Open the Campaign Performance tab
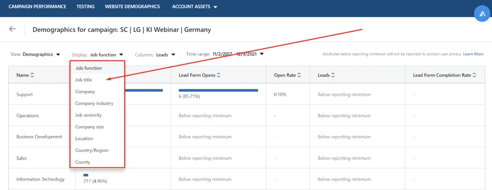Viewport: 492px width, 190px height. click(x=37, y=6)
